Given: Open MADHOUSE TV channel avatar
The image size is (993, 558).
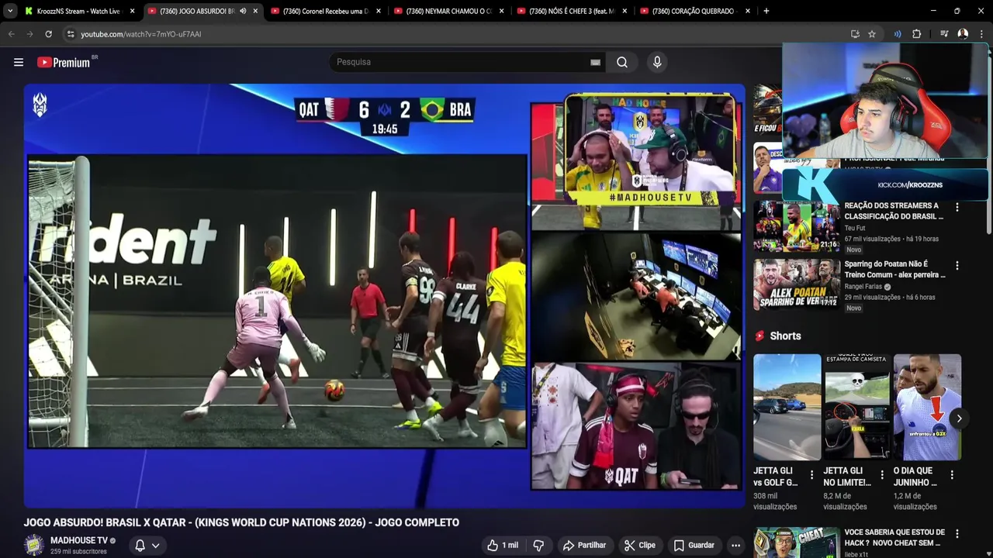Looking at the screenshot, I should [33, 545].
